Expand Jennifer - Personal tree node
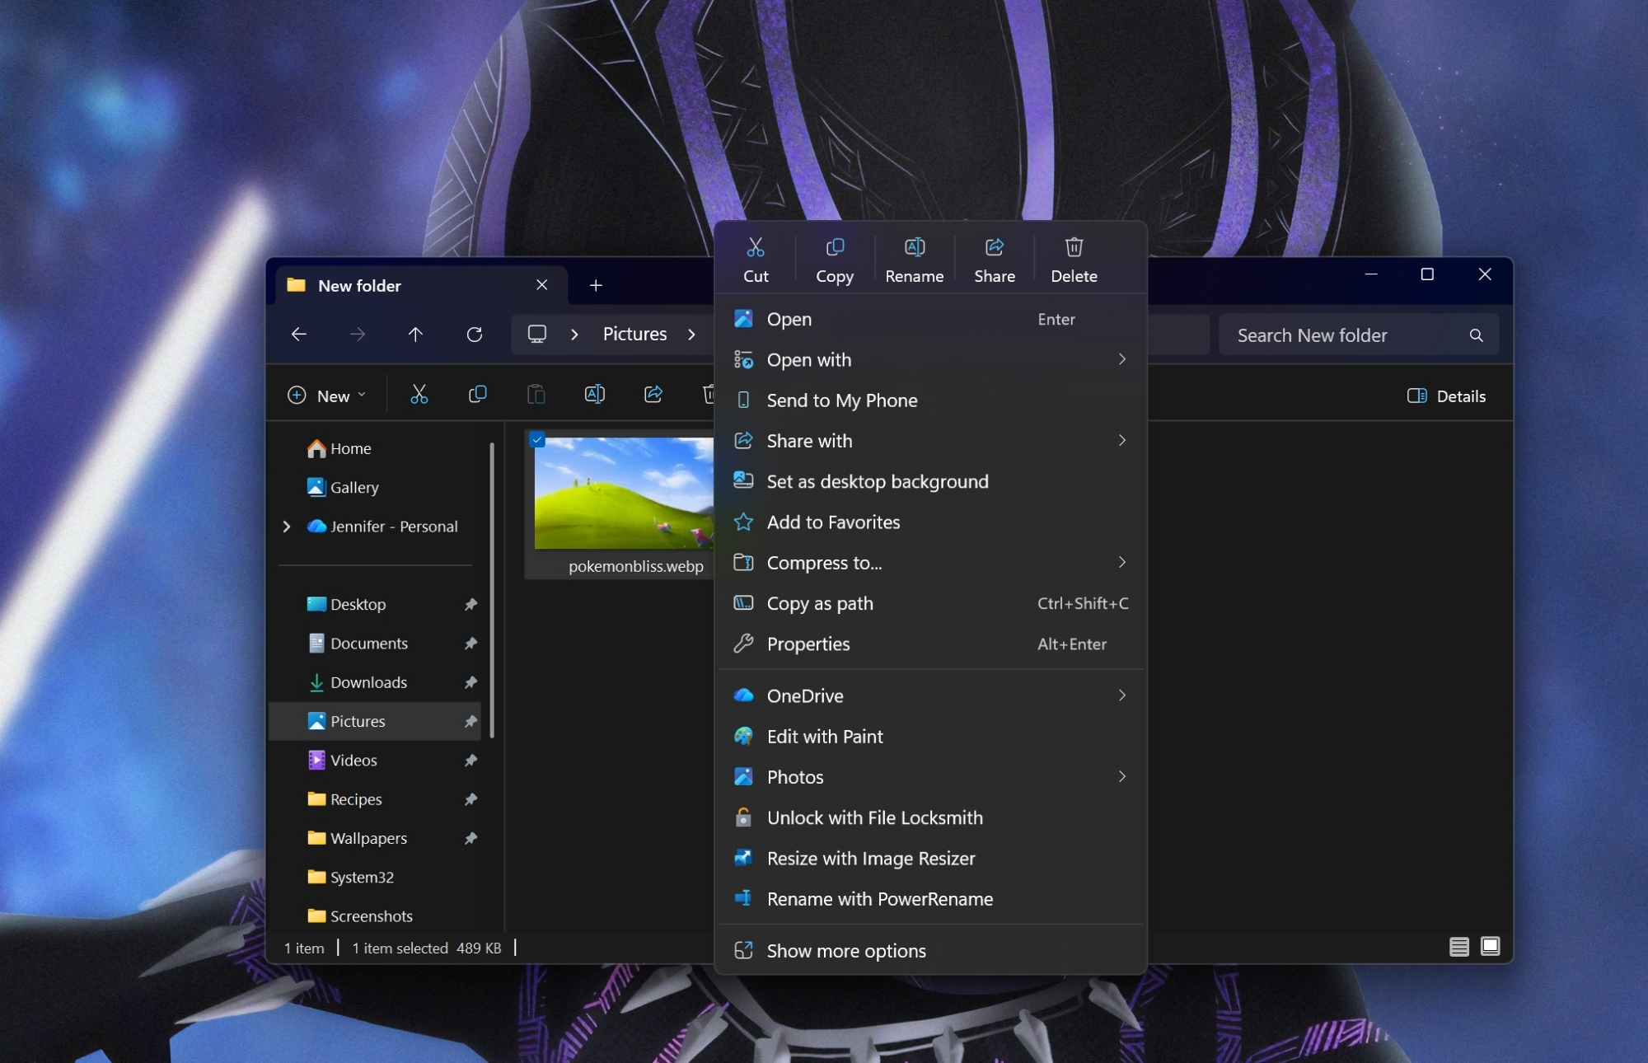This screenshot has width=1648, height=1063. point(287,527)
